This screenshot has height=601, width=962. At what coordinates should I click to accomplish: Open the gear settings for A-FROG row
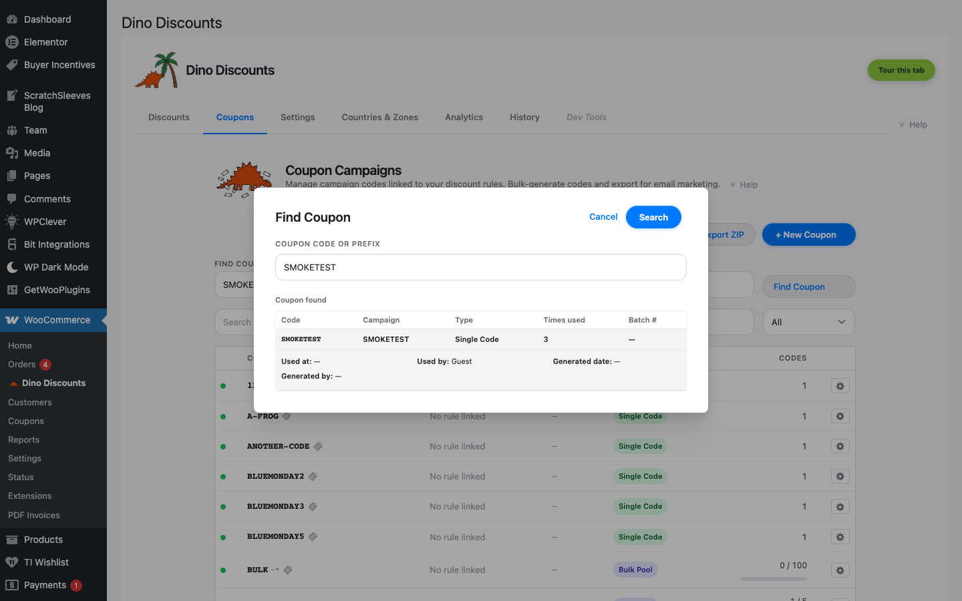click(x=840, y=416)
